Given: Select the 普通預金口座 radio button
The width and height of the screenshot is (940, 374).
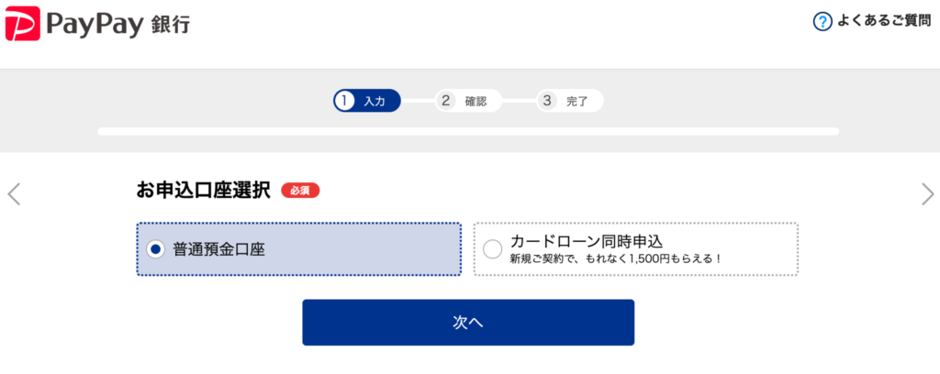Looking at the screenshot, I should point(156,248).
